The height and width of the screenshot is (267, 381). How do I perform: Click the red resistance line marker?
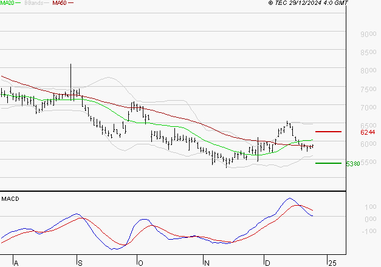click(x=328, y=132)
